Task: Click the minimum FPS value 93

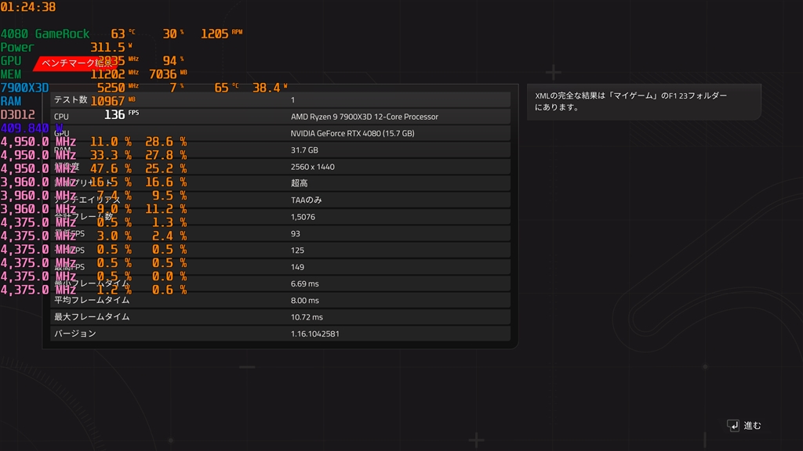Action: pyautogui.click(x=296, y=233)
